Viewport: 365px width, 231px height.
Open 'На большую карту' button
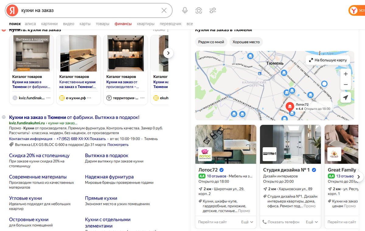(x=328, y=60)
